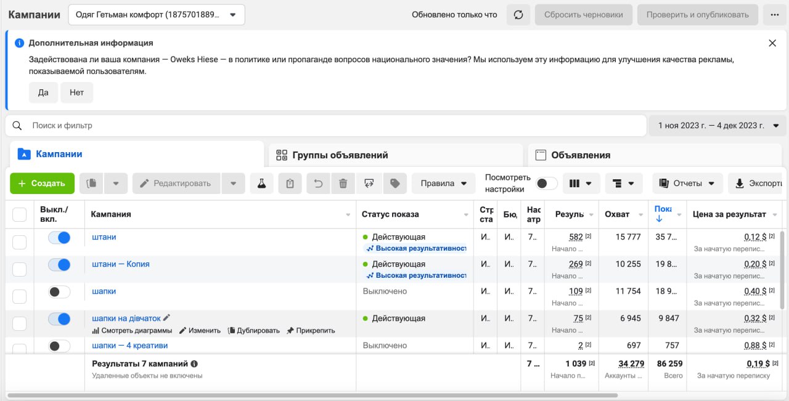Tick the checkbox for the 'штани' row
The image size is (789, 401).
[x=20, y=242]
